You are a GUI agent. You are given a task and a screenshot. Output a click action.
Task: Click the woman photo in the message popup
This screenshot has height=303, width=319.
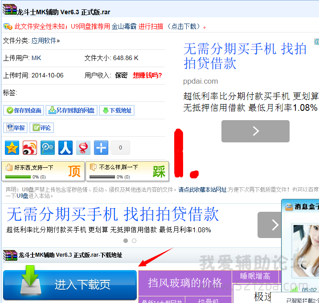[305, 251]
